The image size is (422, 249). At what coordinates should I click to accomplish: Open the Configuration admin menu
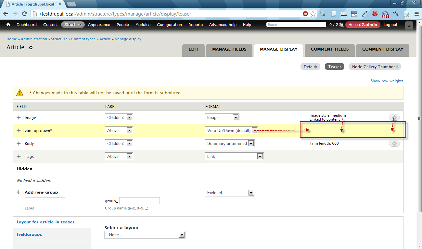[x=169, y=25]
